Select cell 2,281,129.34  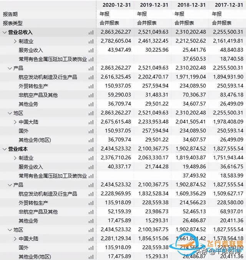tap(116, 238)
